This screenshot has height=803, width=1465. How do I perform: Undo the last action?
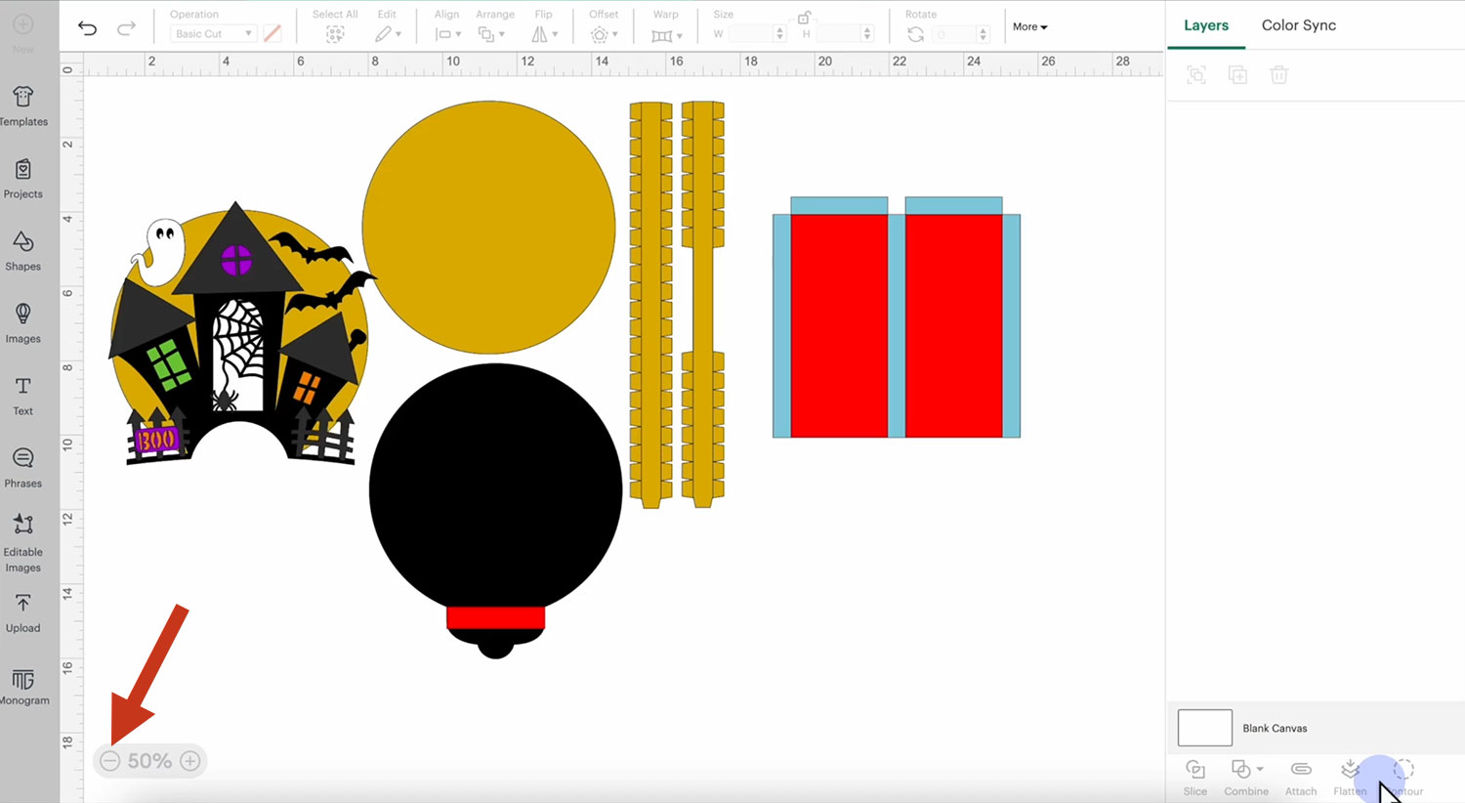click(x=88, y=28)
